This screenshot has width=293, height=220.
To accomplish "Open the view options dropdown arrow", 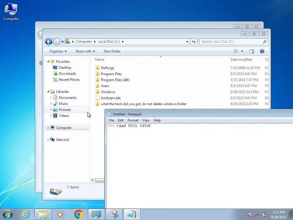I will (x=242, y=51).
